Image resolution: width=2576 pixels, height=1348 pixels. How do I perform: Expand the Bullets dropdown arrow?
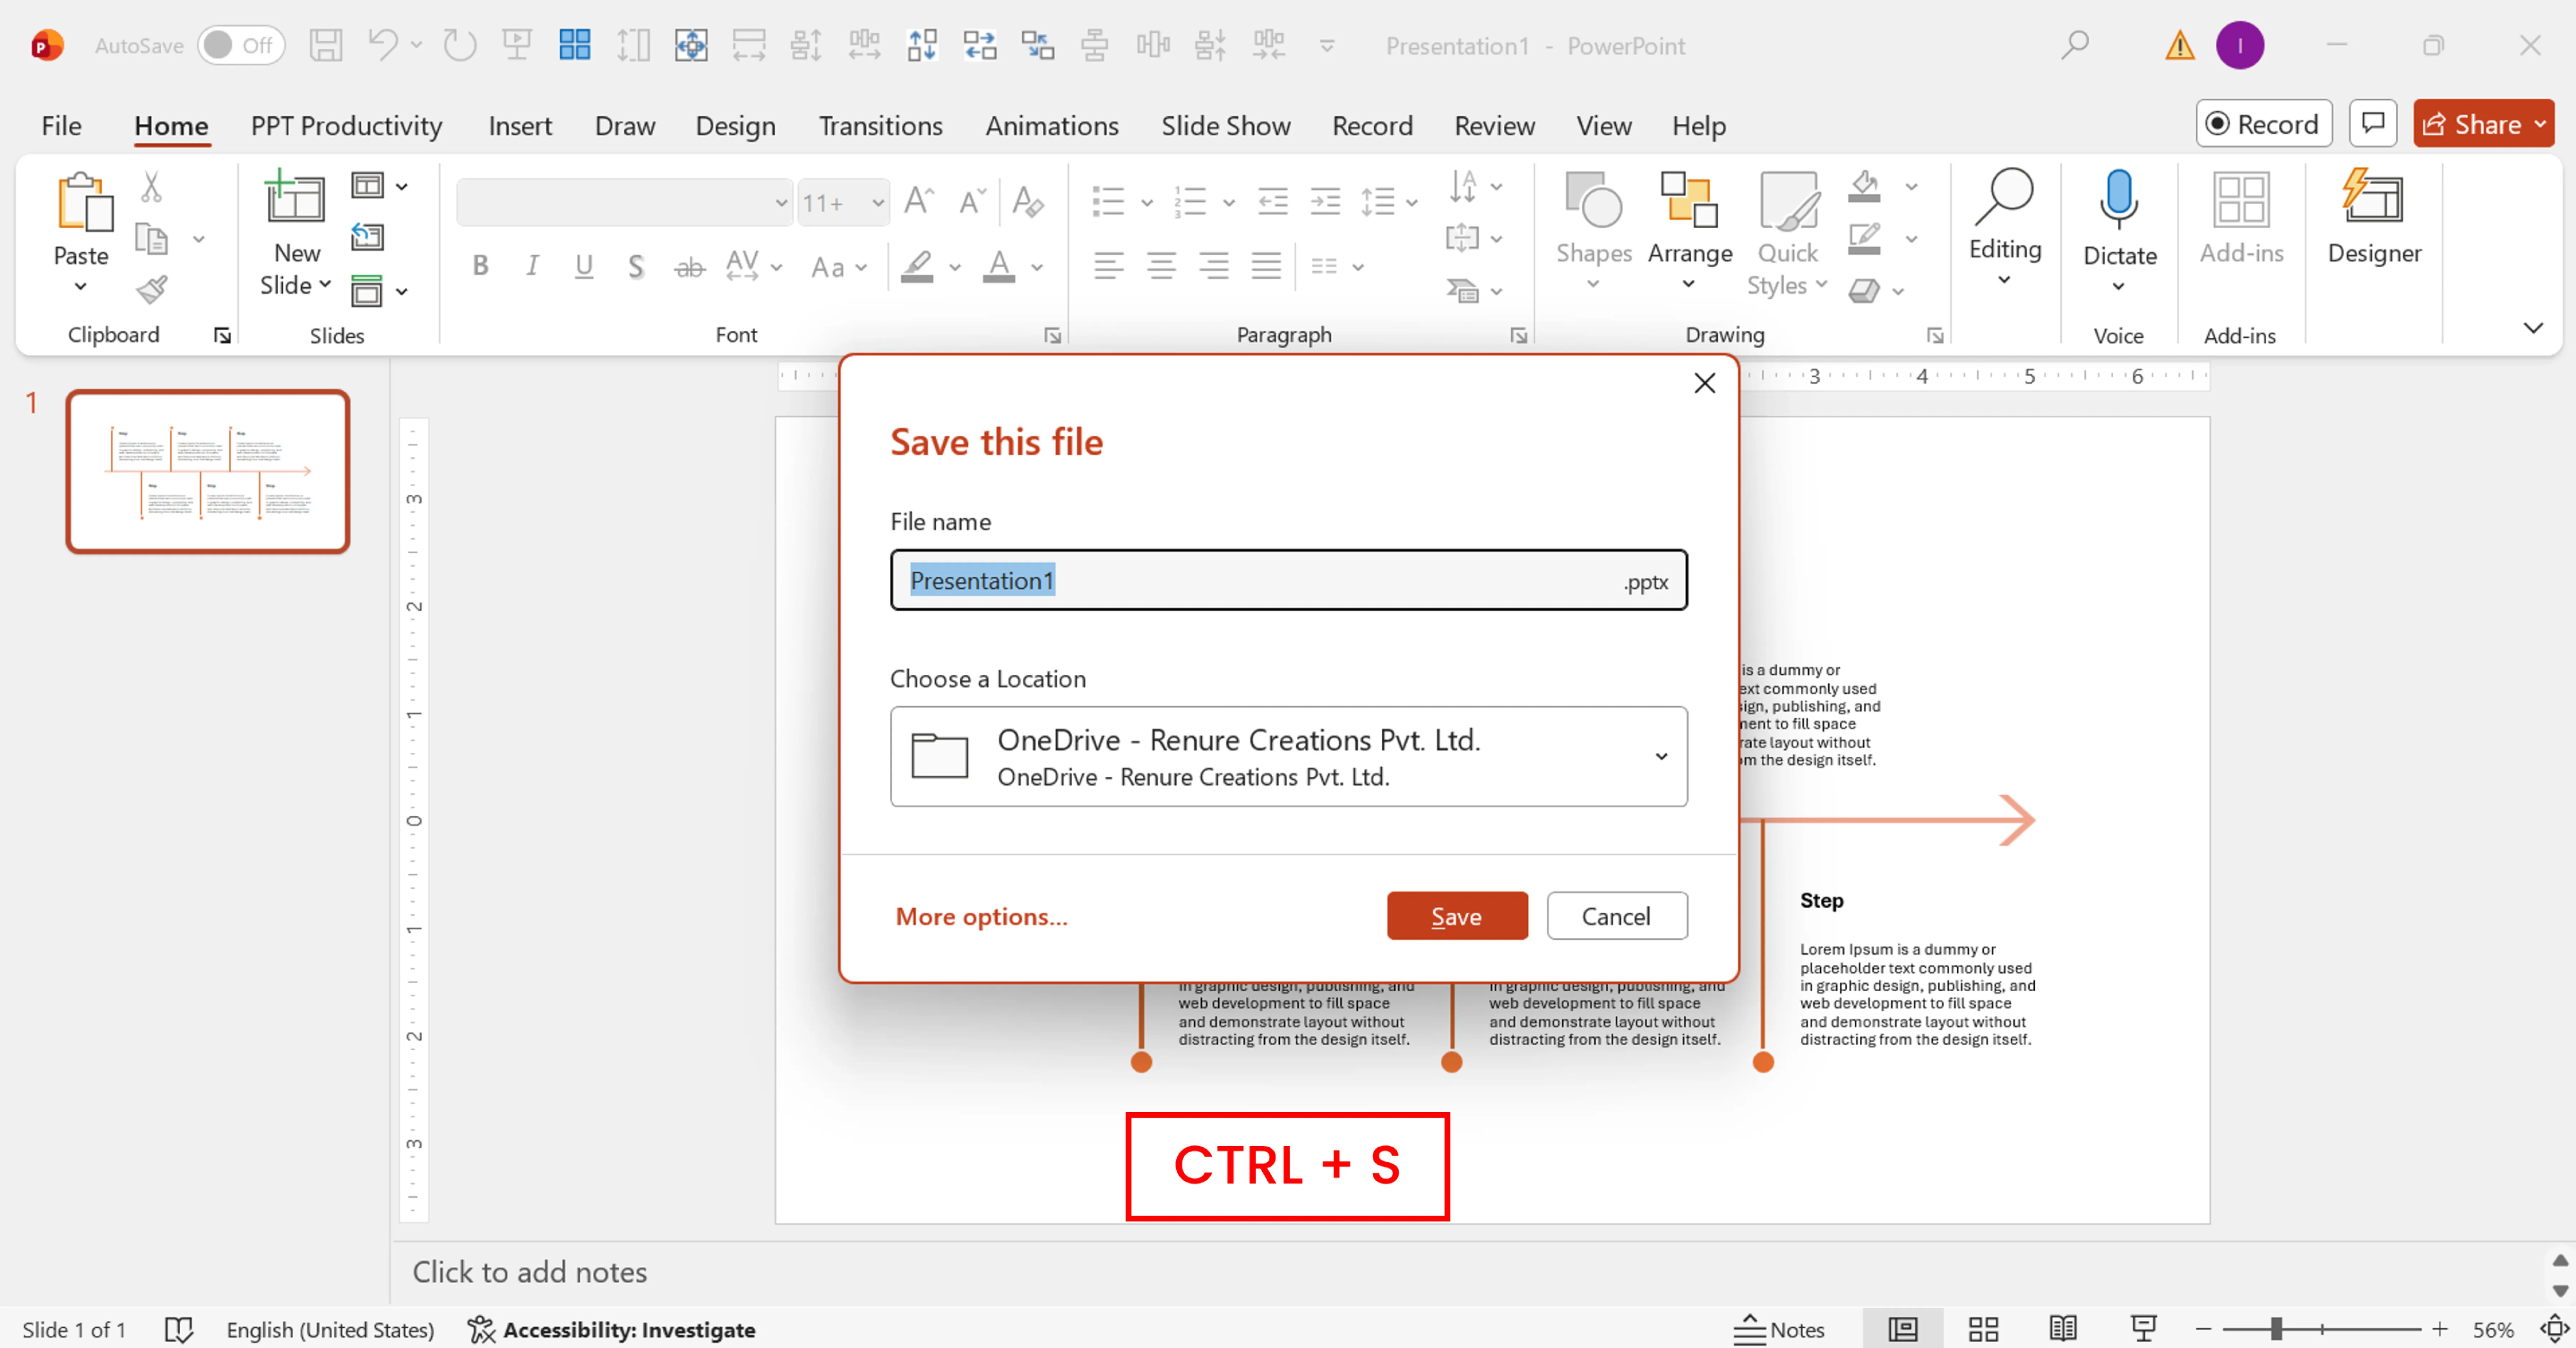click(x=1147, y=203)
